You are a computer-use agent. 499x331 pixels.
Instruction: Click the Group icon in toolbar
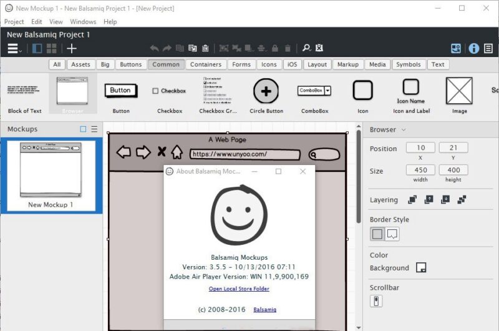pyautogui.click(x=224, y=48)
